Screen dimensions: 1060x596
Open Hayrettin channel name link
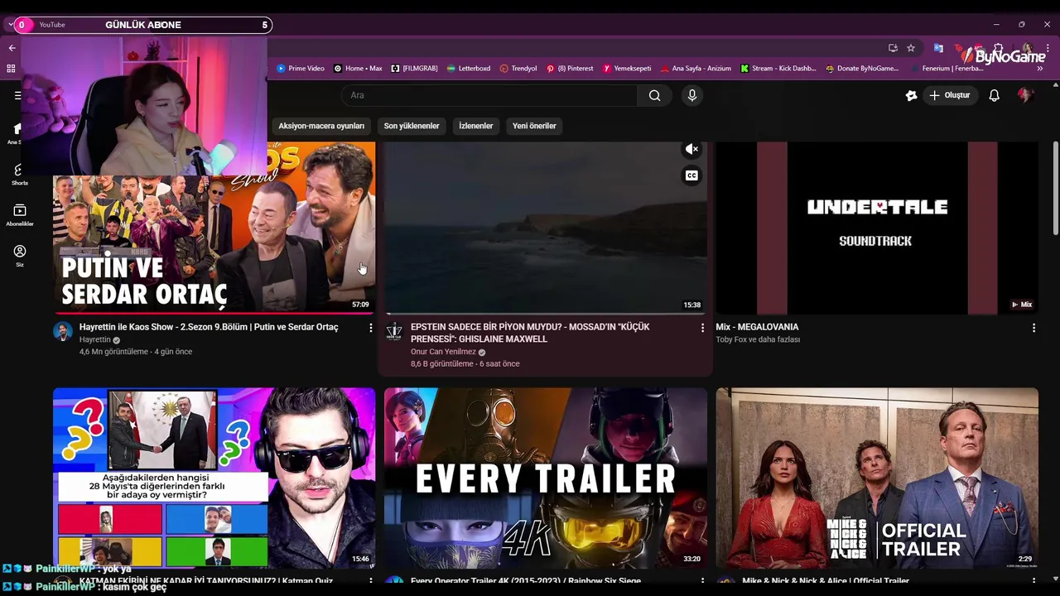tap(94, 340)
